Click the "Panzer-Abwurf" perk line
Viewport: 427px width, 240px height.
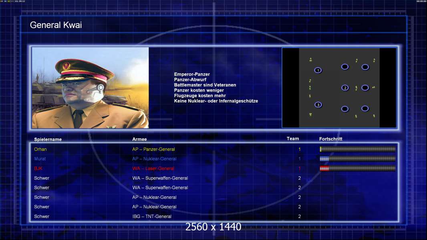pyautogui.click(x=190, y=80)
